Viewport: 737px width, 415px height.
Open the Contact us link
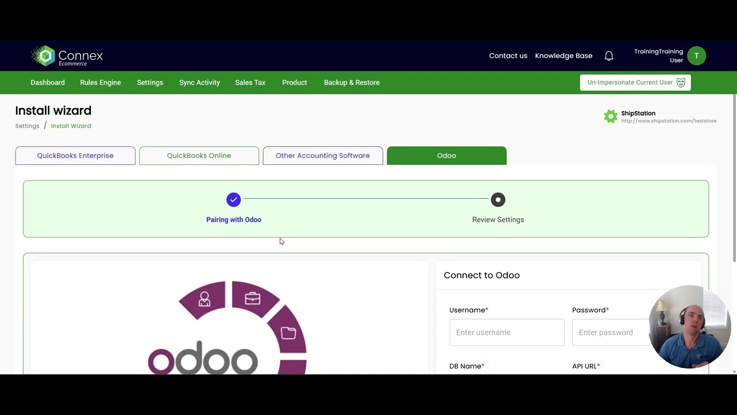(x=508, y=56)
